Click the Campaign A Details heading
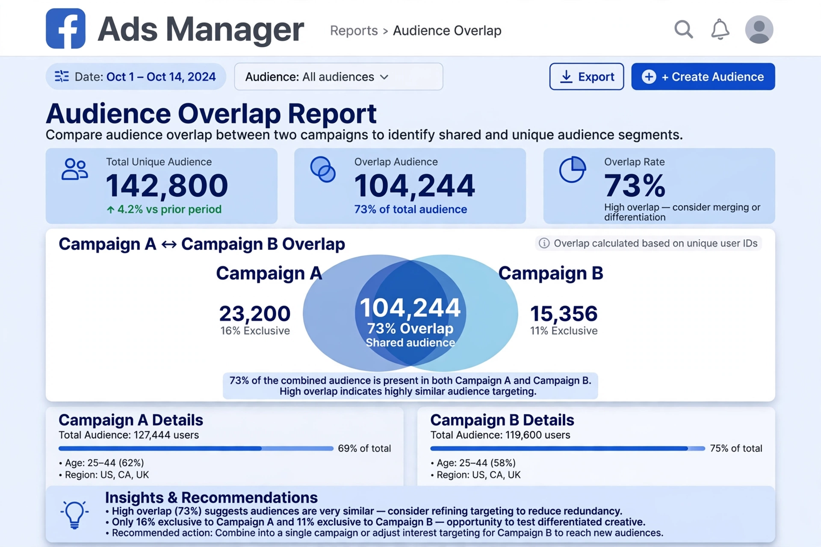The image size is (821, 547). click(131, 420)
